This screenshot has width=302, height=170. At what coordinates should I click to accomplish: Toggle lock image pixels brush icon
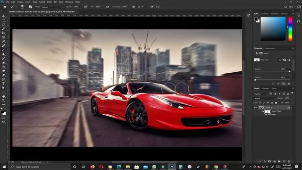[x=264, y=103]
